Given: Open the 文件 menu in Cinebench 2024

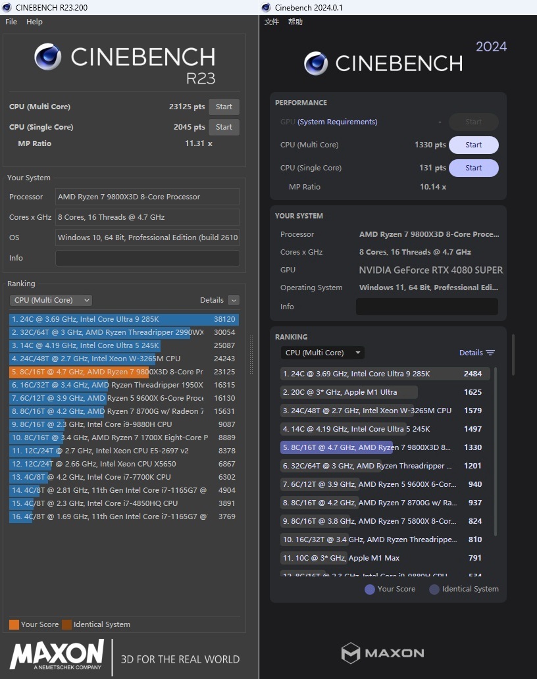Looking at the screenshot, I should pos(272,22).
